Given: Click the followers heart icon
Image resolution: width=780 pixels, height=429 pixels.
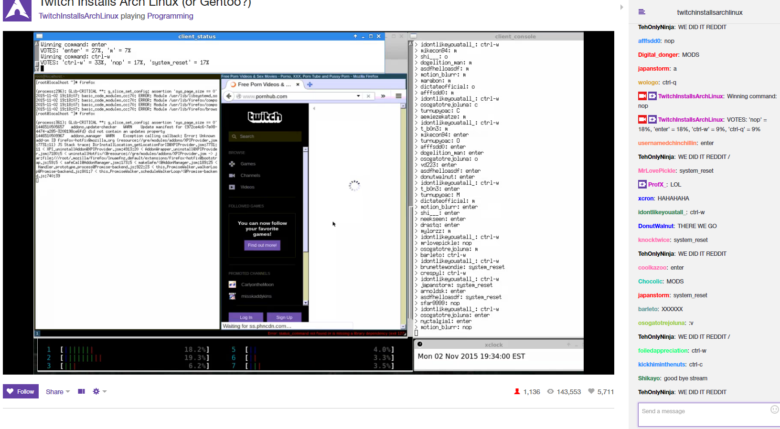Looking at the screenshot, I should (591, 391).
